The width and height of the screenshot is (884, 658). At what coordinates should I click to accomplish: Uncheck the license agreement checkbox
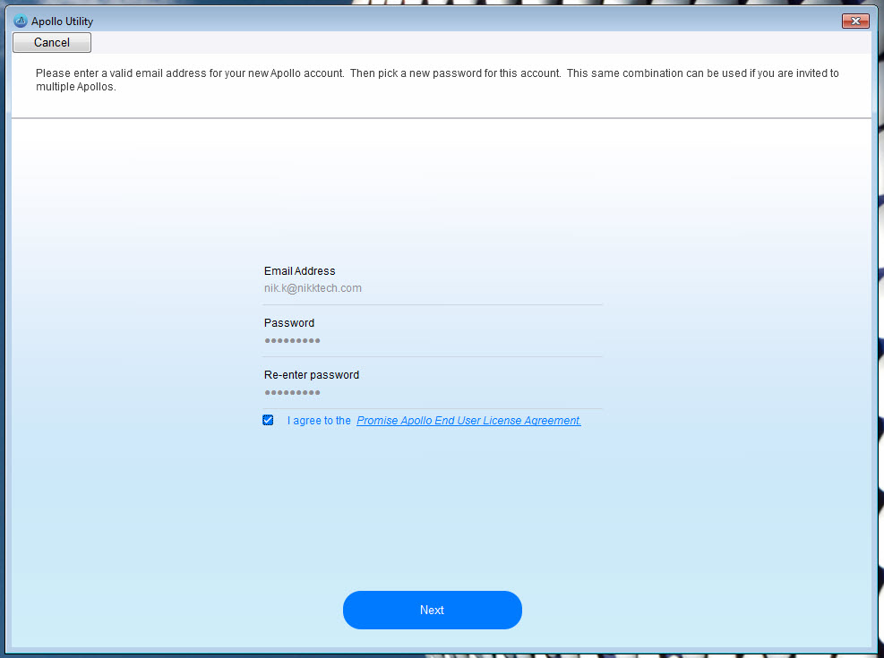point(268,420)
